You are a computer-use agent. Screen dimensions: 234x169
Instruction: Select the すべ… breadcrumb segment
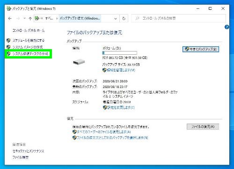(x=49, y=18)
